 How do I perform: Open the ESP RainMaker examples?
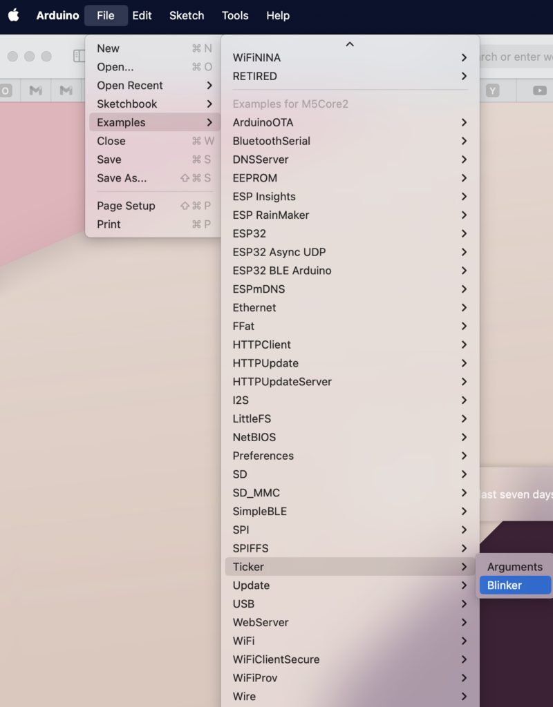[350, 215]
